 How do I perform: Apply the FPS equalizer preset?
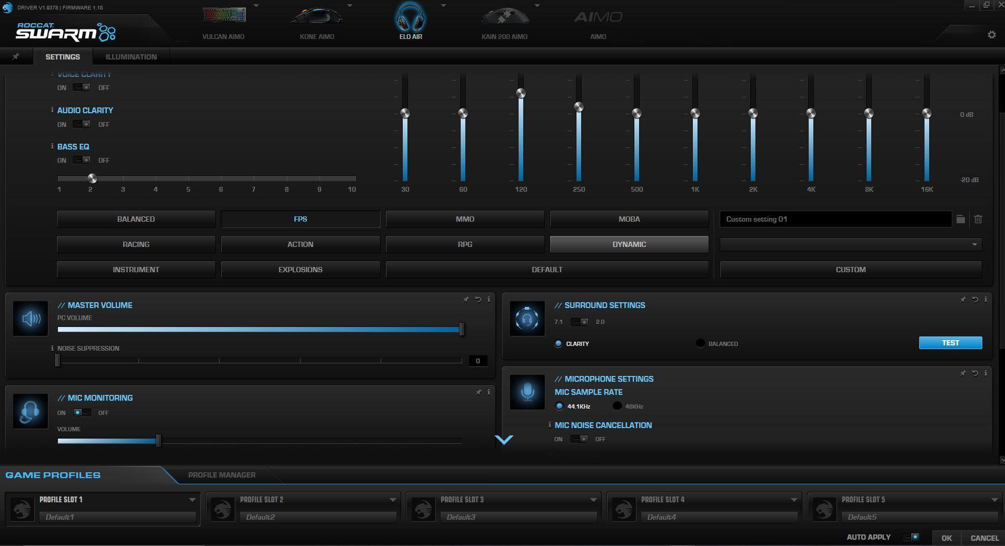coord(300,219)
